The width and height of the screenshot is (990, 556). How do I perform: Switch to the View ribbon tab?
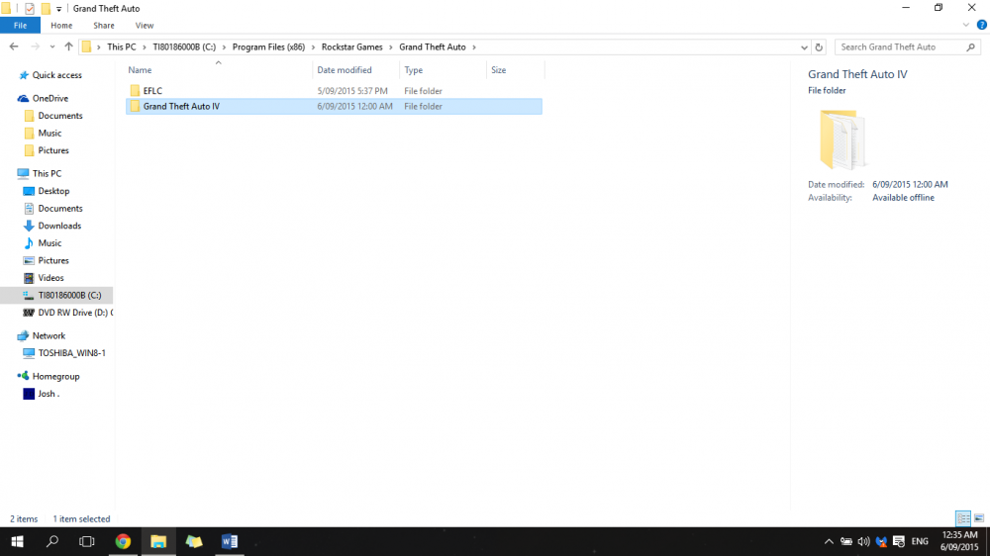tap(144, 26)
